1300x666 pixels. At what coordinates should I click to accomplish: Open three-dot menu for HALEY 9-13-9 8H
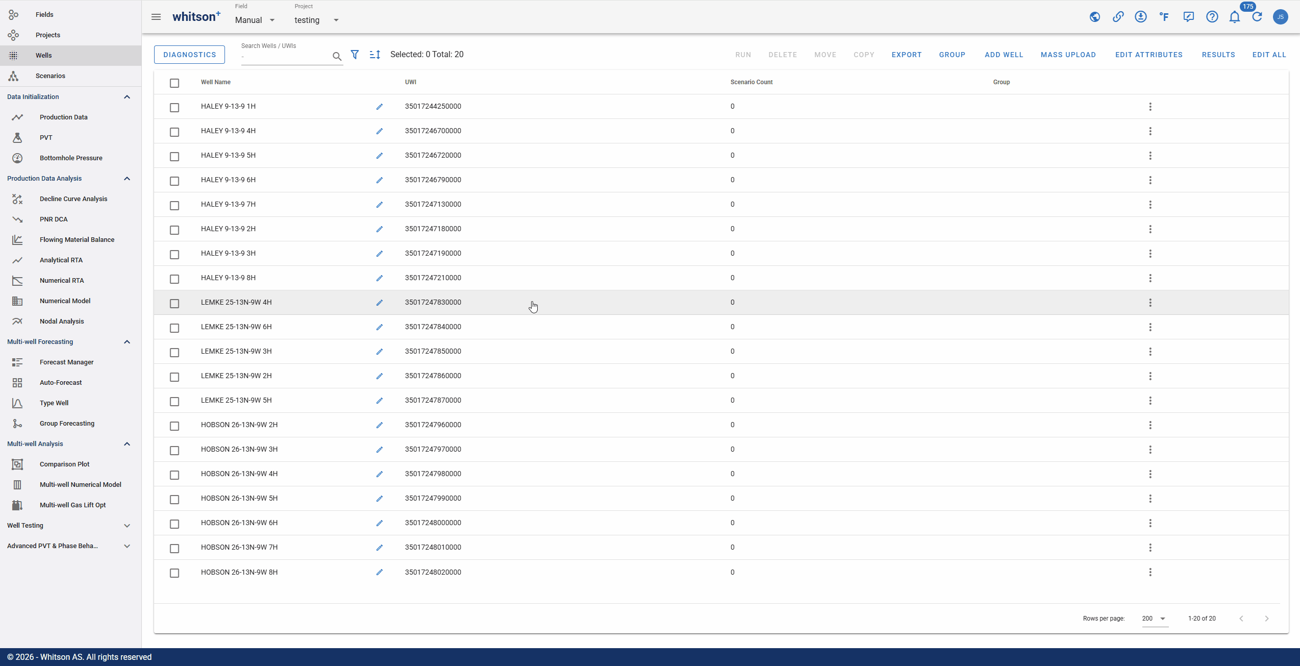tap(1150, 278)
